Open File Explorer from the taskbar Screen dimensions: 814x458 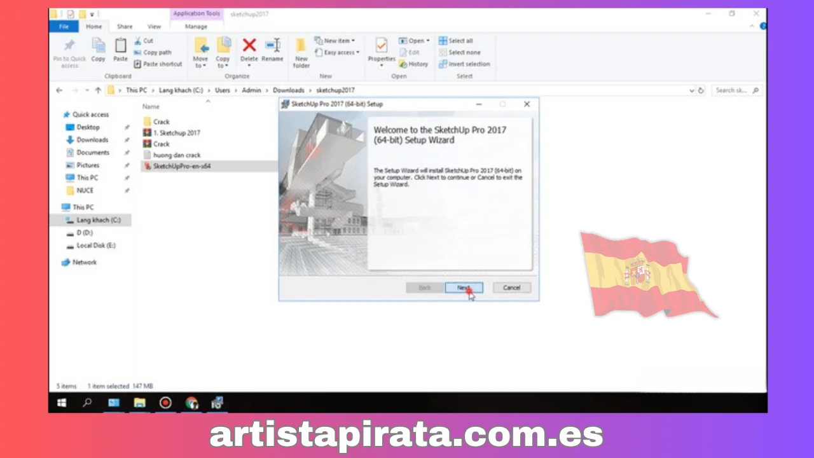tap(140, 403)
